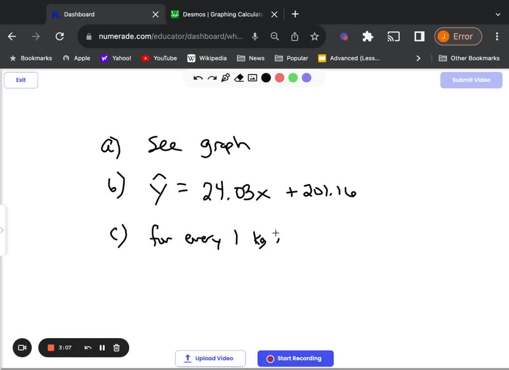The width and height of the screenshot is (509, 370).
Task: Expand the left side panel arrow
Action: click(x=2, y=230)
